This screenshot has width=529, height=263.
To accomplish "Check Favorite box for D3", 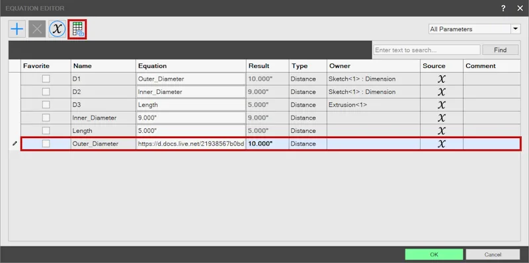I will click(46, 105).
